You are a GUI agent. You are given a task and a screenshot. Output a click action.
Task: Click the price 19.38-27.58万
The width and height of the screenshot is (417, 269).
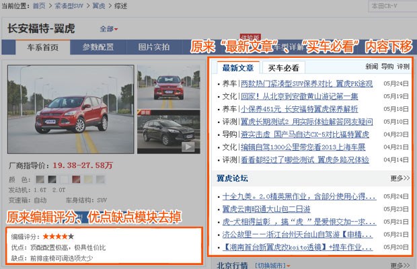click(x=83, y=165)
